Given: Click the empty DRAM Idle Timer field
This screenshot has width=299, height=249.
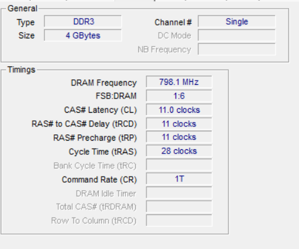Looking at the screenshot, I should [x=179, y=193].
